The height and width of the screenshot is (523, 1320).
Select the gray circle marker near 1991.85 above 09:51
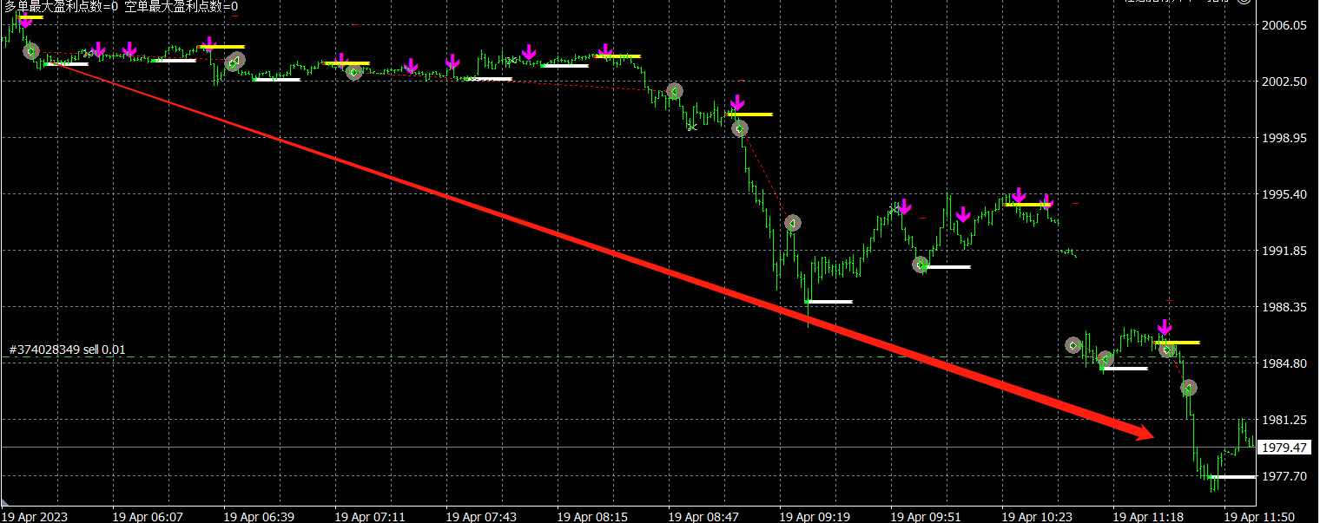point(921,265)
